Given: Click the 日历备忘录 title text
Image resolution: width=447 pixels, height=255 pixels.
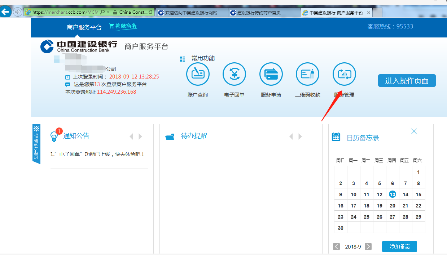Looking at the screenshot, I should pos(363,138).
